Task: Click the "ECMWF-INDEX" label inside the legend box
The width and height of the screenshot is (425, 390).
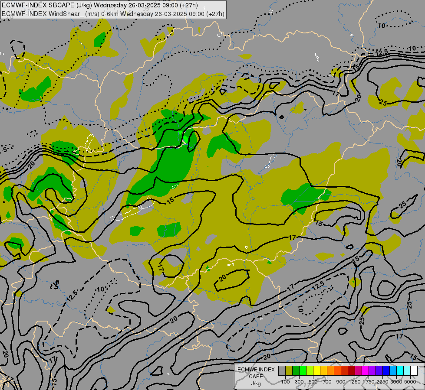Action: tap(256, 370)
